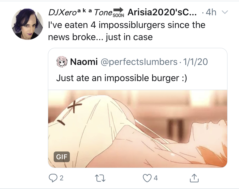The image size is (239, 189).
Task: Click the like count number 4
Action: [156, 178]
